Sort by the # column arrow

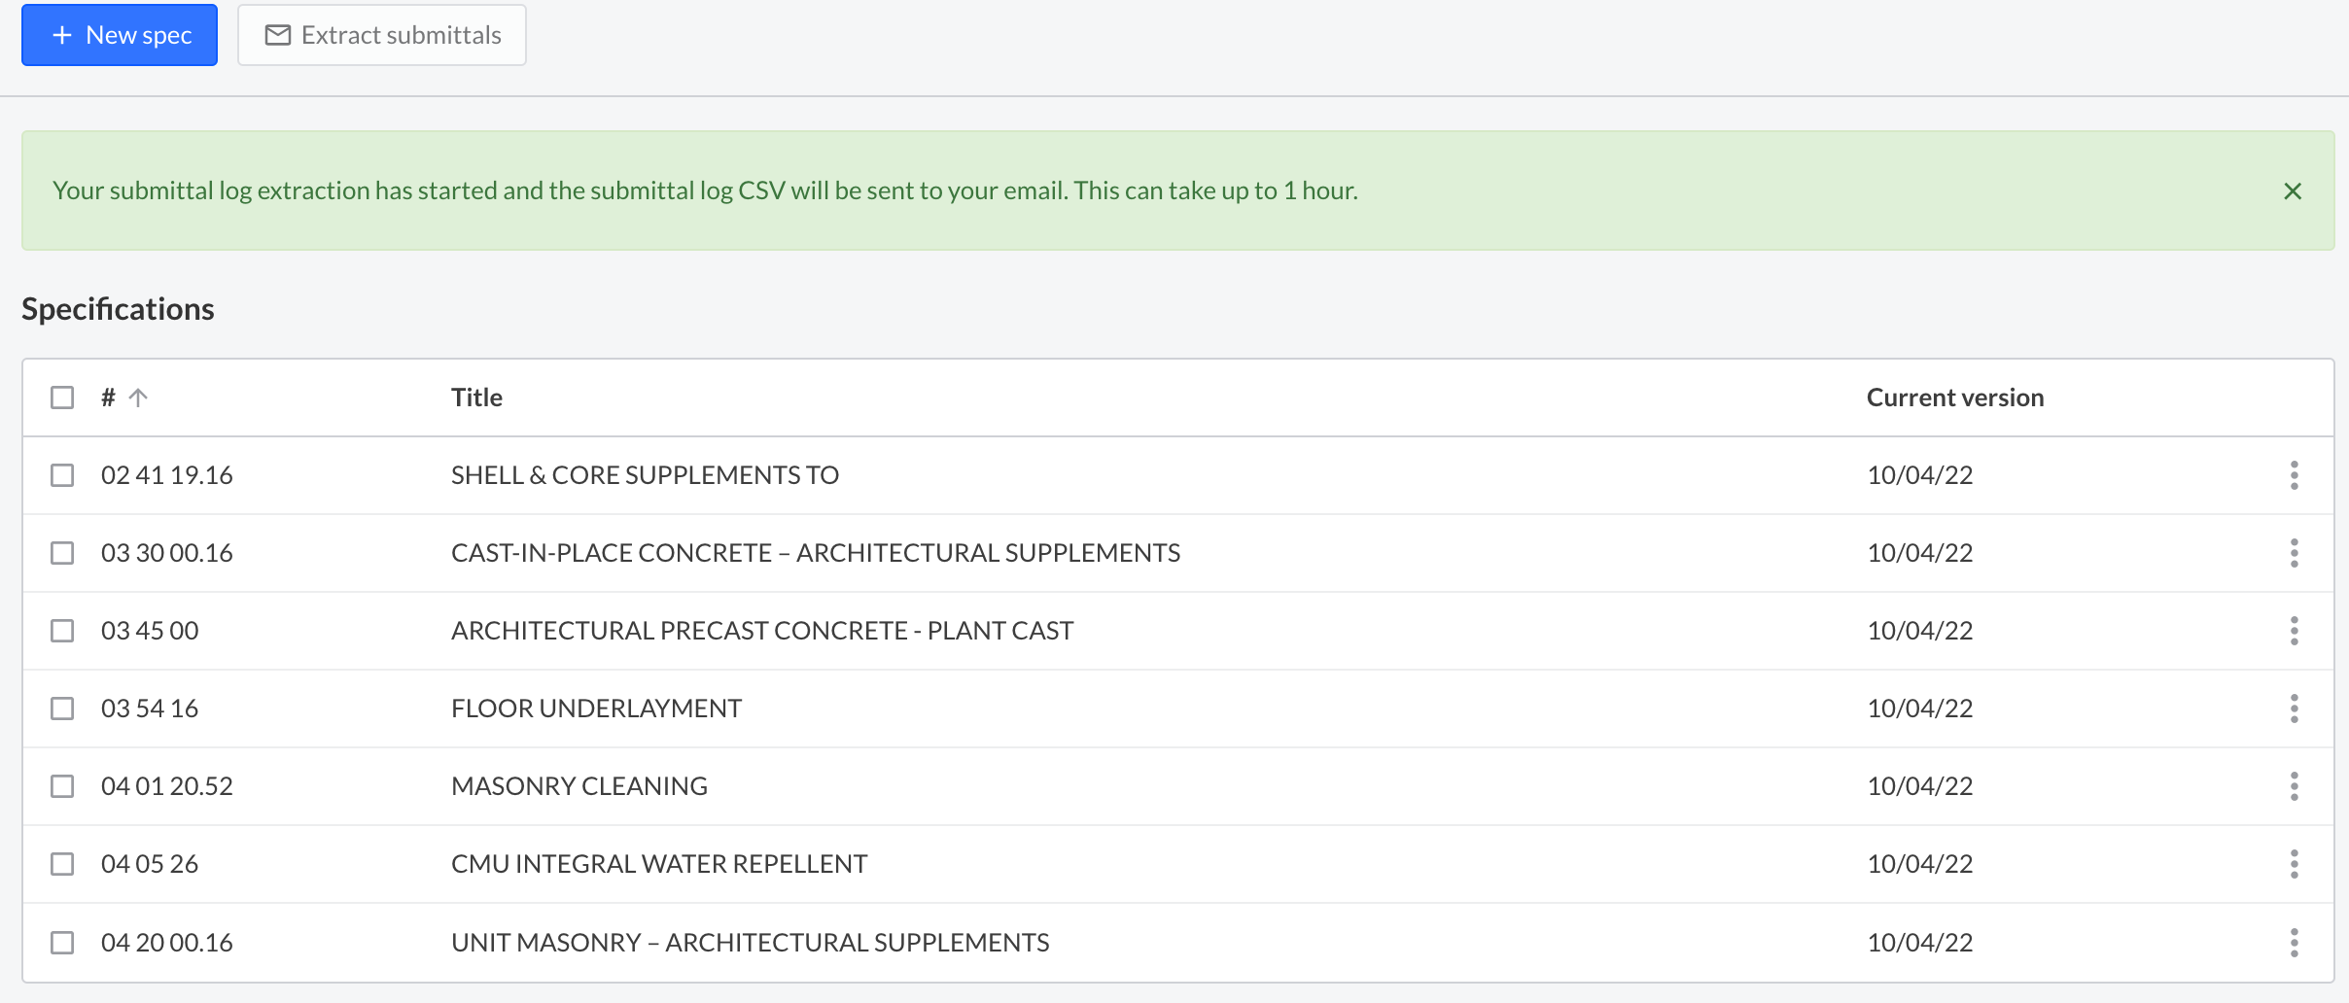[x=138, y=398]
